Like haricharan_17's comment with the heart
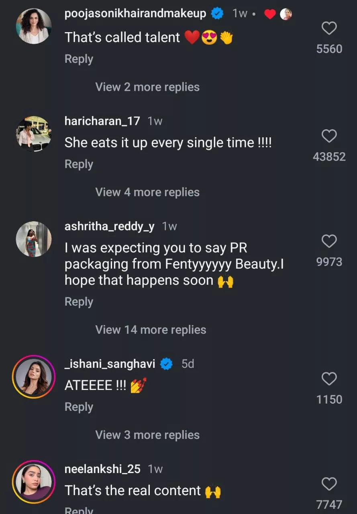 pos(329,136)
